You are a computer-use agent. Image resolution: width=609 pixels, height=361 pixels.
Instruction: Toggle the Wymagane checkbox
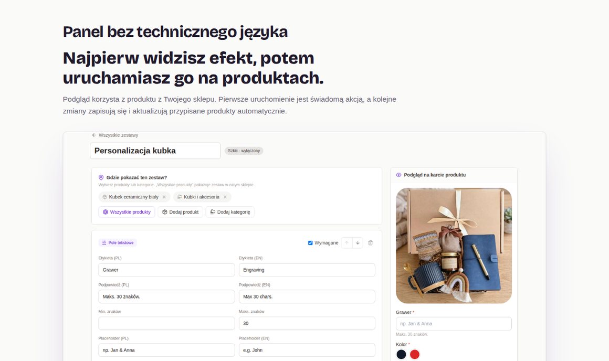[x=310, y=243]
